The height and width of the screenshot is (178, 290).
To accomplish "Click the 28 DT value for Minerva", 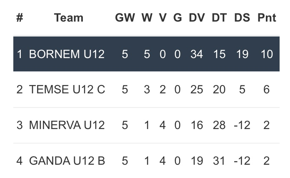I will tap(219, 125).
